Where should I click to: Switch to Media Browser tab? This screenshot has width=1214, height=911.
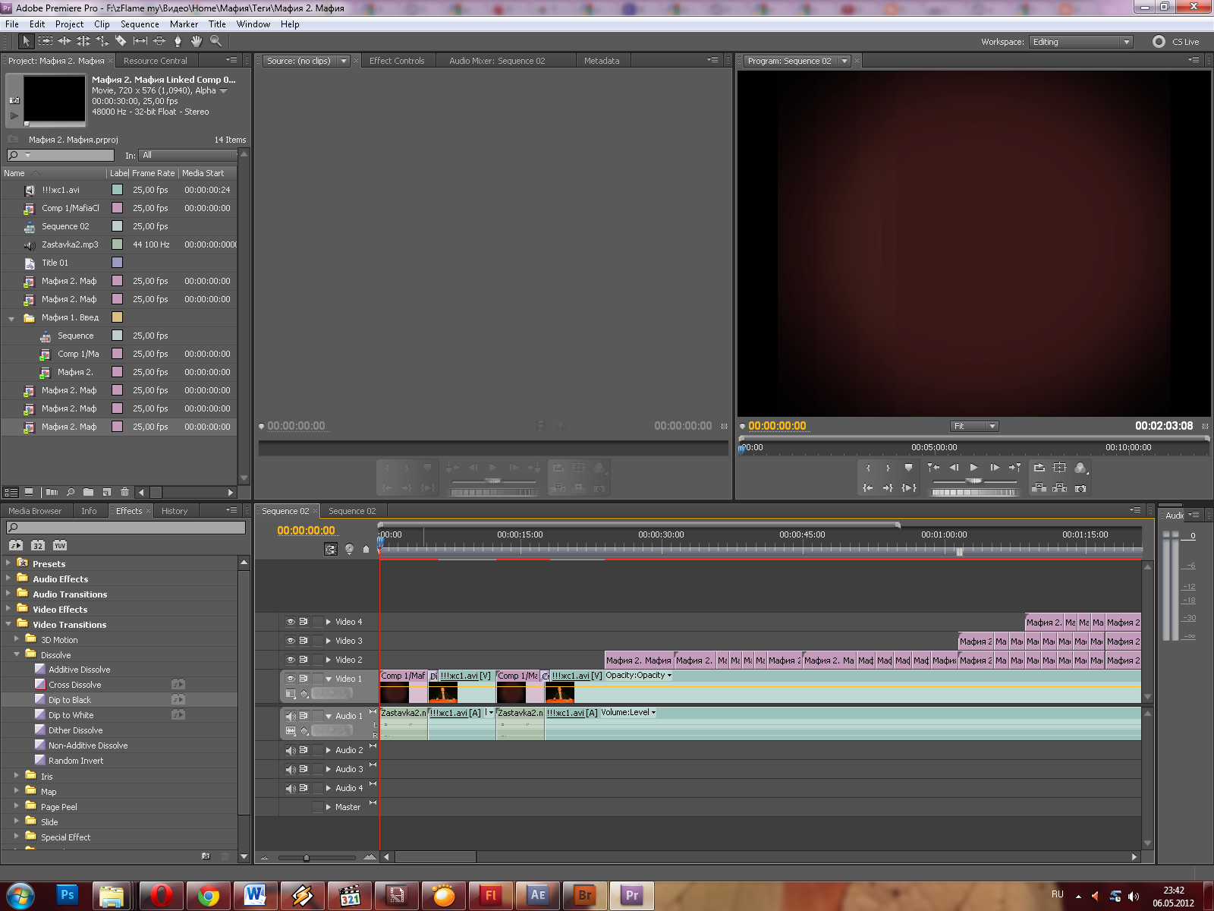click(35, 511)
